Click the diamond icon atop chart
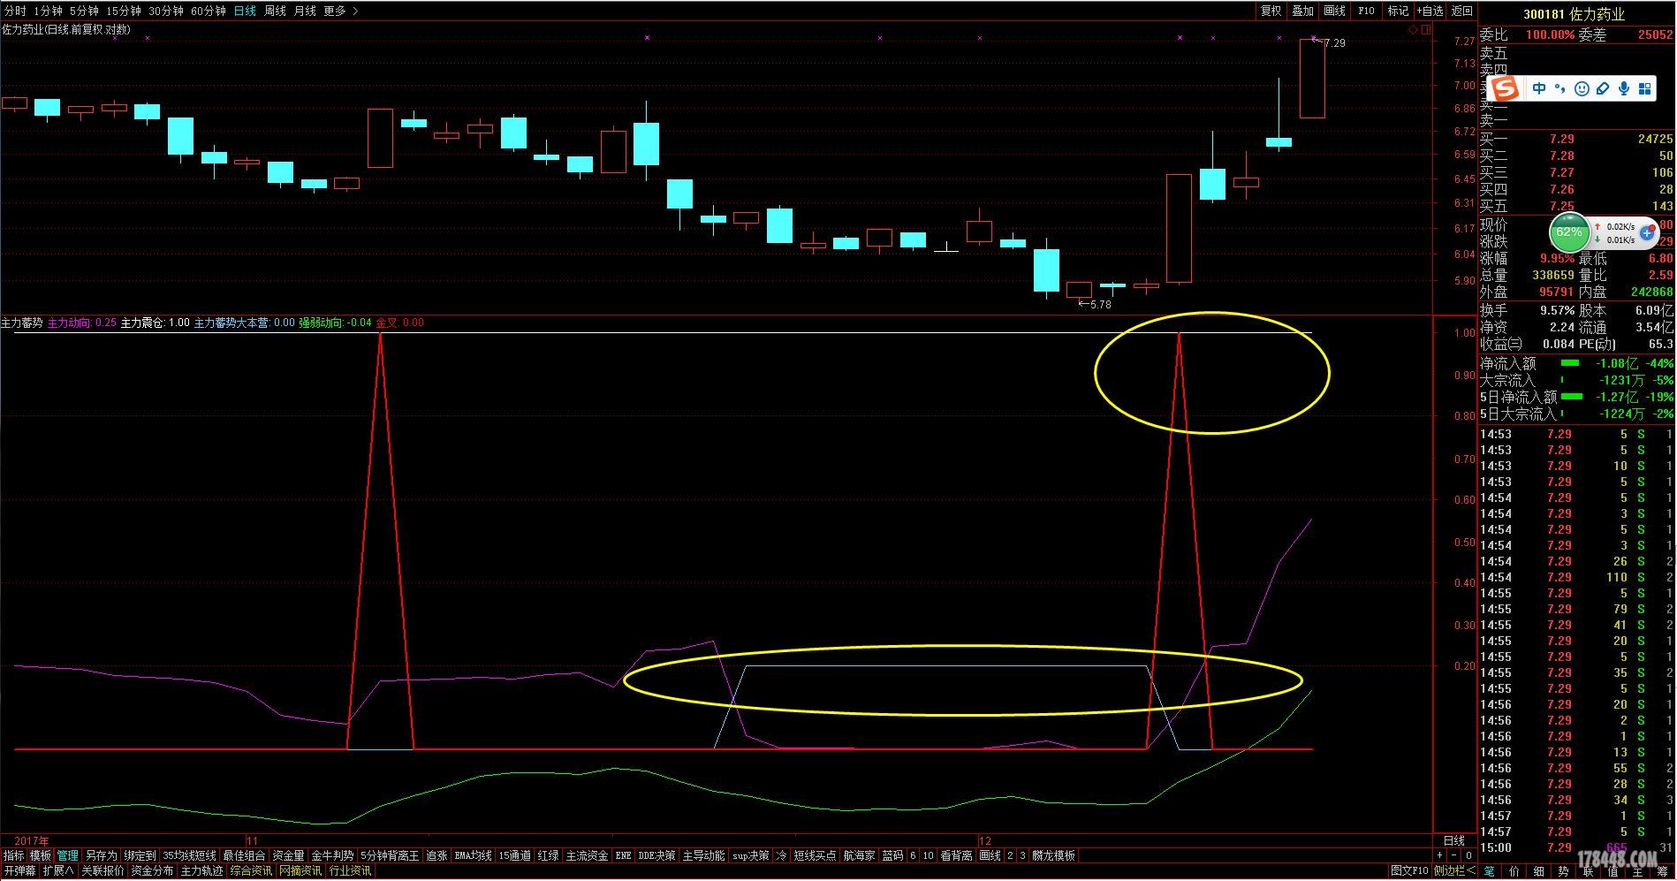 pos(1413,30)
